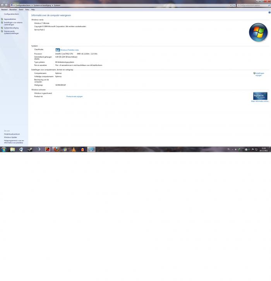Click the Systeem en beveiliging breadcrumb
271x281 pixels.
tap(42, 5)
